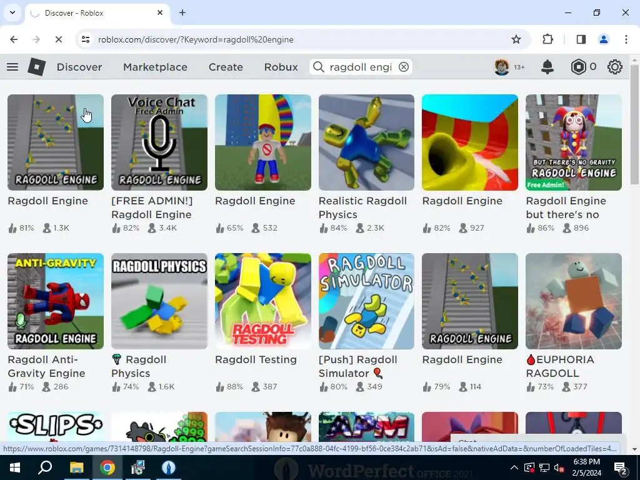Open the Ragdoll Testing thumbnail
Image resolution: width=640 pixels, height=480 pixels.
(263, 301)
